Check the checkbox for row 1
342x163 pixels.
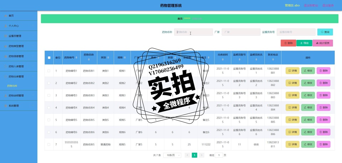(49, 71)
